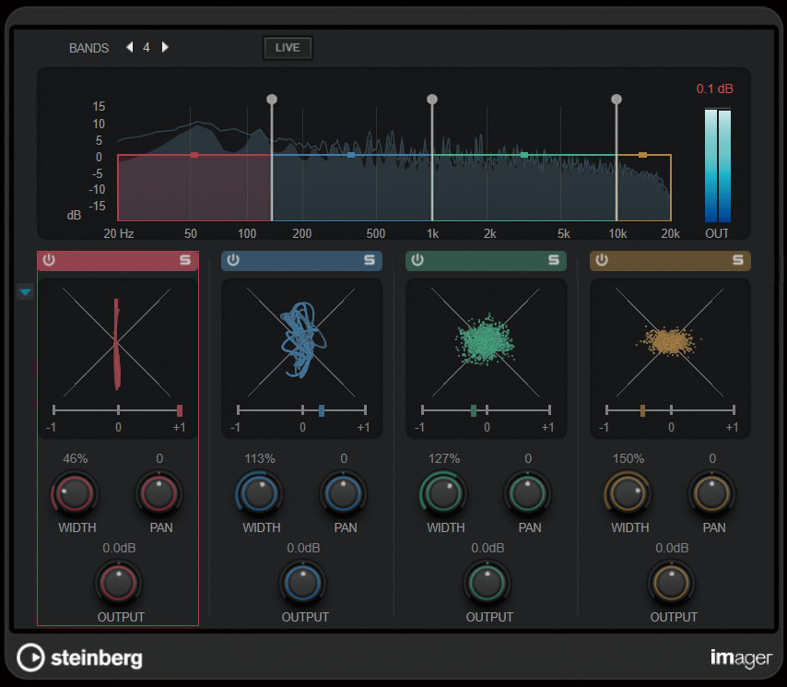This screenshot has width=787, height=687.
Task: Click the orange band WIDTH knob
Action: pyautogui.click(x=628, y=492)
